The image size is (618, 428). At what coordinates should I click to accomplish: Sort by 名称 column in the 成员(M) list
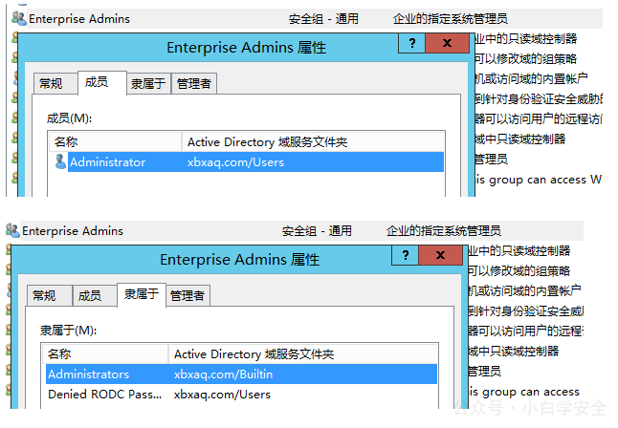click(116, 141)
